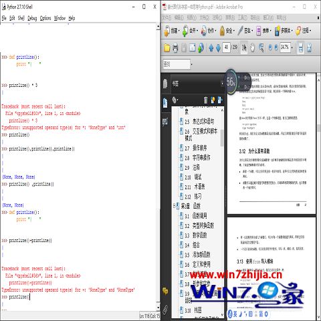The image size is (321, 321).
Task: Select the marquee zoom magnifier tool
Action: (x=261, y=47)
